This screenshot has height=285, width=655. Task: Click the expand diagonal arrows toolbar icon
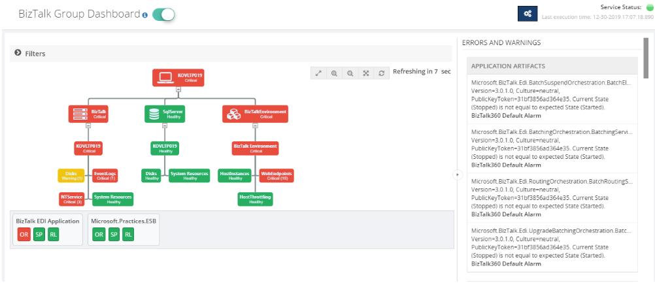coord(318,73)
